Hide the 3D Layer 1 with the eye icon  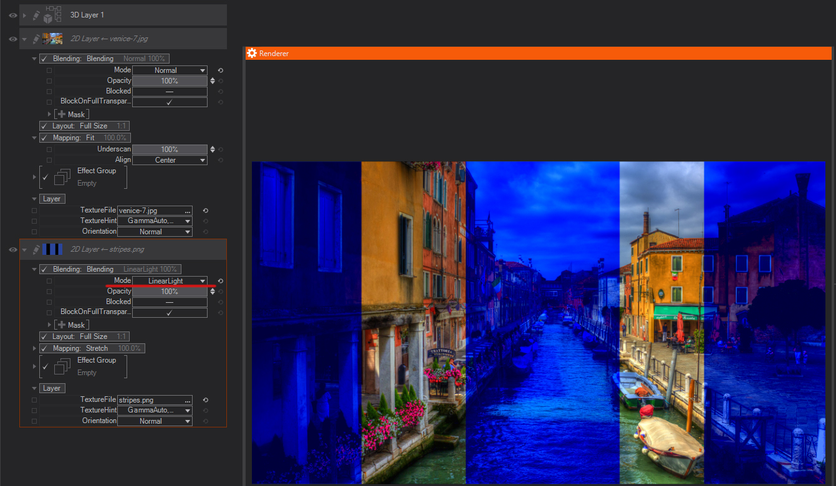point(12,15)
